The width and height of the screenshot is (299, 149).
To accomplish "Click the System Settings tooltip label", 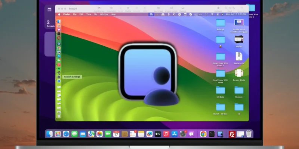I will 72,77.
